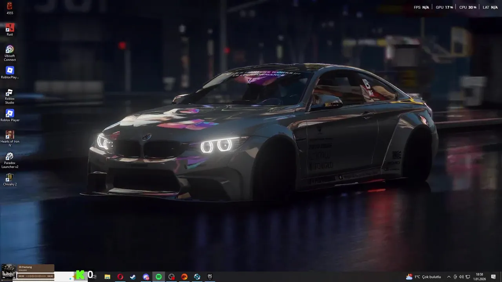502x282 pixels.
Task: Select the Roblox Player desktop icon
Action: coord(10,116)
